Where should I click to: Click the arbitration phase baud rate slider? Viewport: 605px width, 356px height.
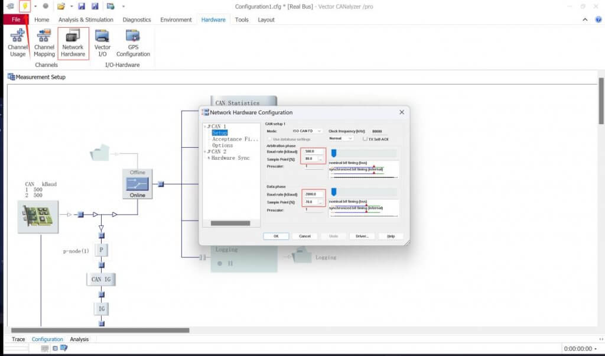334,153
